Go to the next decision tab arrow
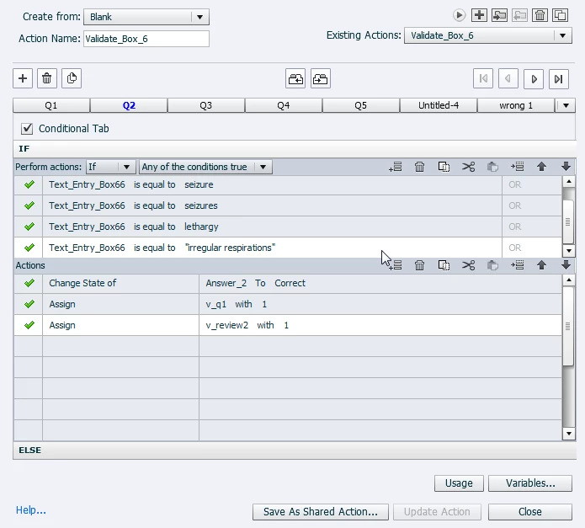 pos(534,78)
